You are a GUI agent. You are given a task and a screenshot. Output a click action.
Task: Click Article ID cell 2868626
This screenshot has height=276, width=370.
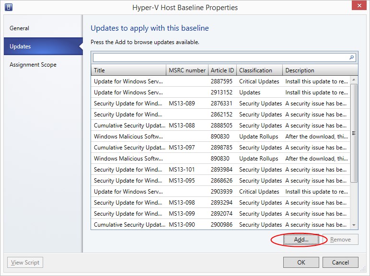pyautogui.click(x=221, y=181)
